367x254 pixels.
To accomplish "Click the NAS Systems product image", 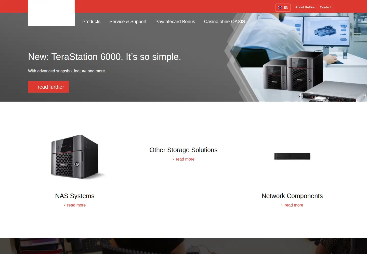I will 78,157.
